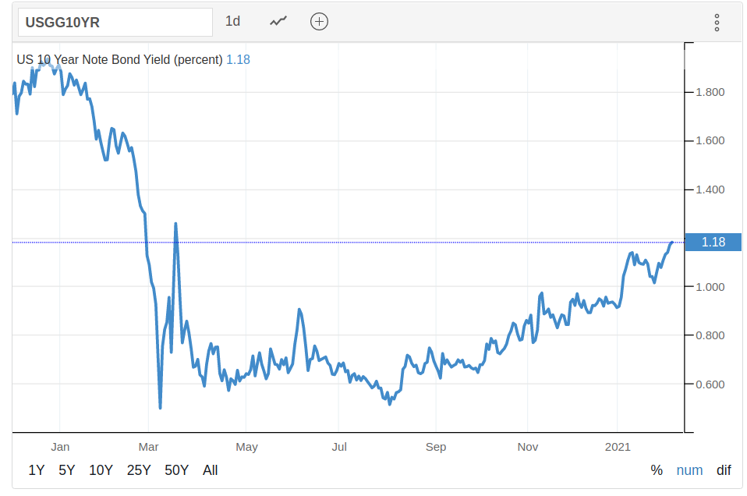Click the 'Jul' x-axis label
The width and height of the screenshot is (747, 496).
click(x=339, y=447)
